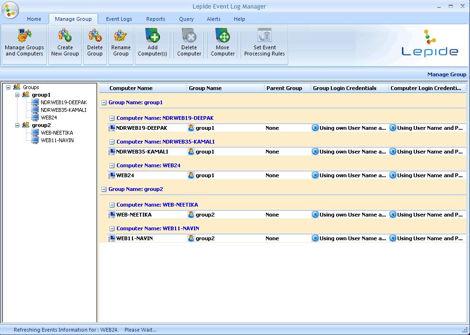Sort by Computer Name column header
Viewport: 470px width, 335px height.
(143, 88)
